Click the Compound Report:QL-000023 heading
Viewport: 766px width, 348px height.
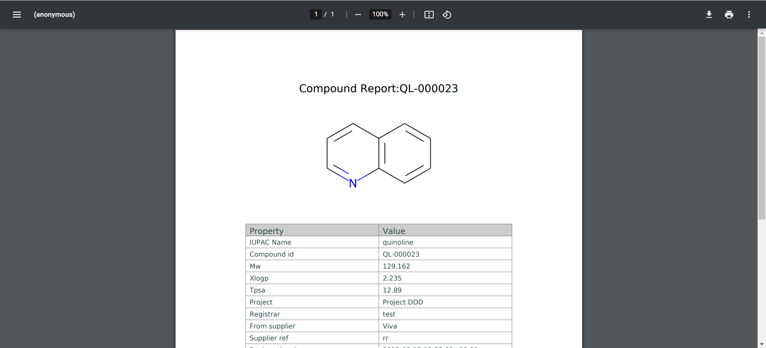point(379,88)
